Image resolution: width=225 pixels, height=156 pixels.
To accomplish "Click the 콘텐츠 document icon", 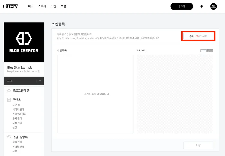I will point(9,100).
